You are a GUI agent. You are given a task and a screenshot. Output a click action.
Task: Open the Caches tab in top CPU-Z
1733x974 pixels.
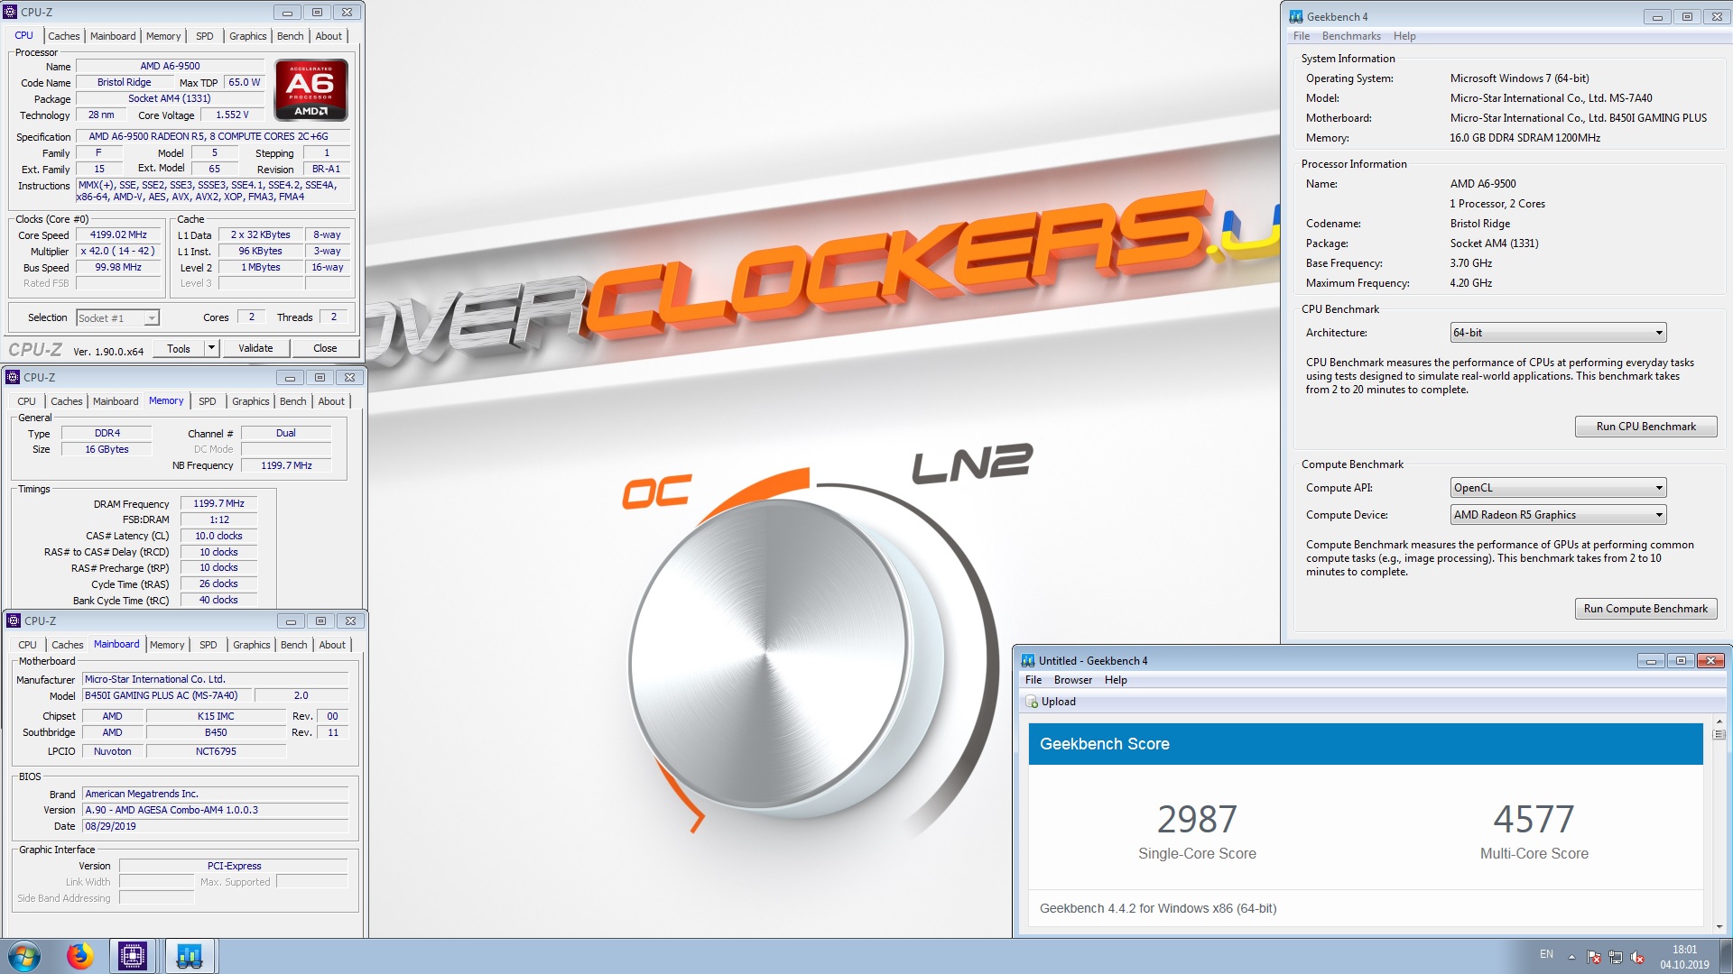tap(64, 36)
